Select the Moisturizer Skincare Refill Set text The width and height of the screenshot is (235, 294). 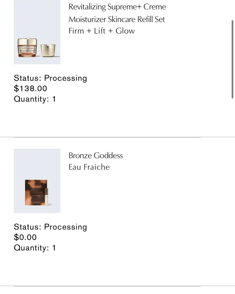[117, 19]
